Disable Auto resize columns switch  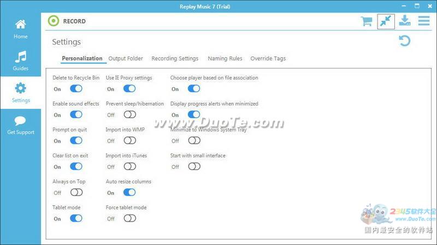coord(129,192)
